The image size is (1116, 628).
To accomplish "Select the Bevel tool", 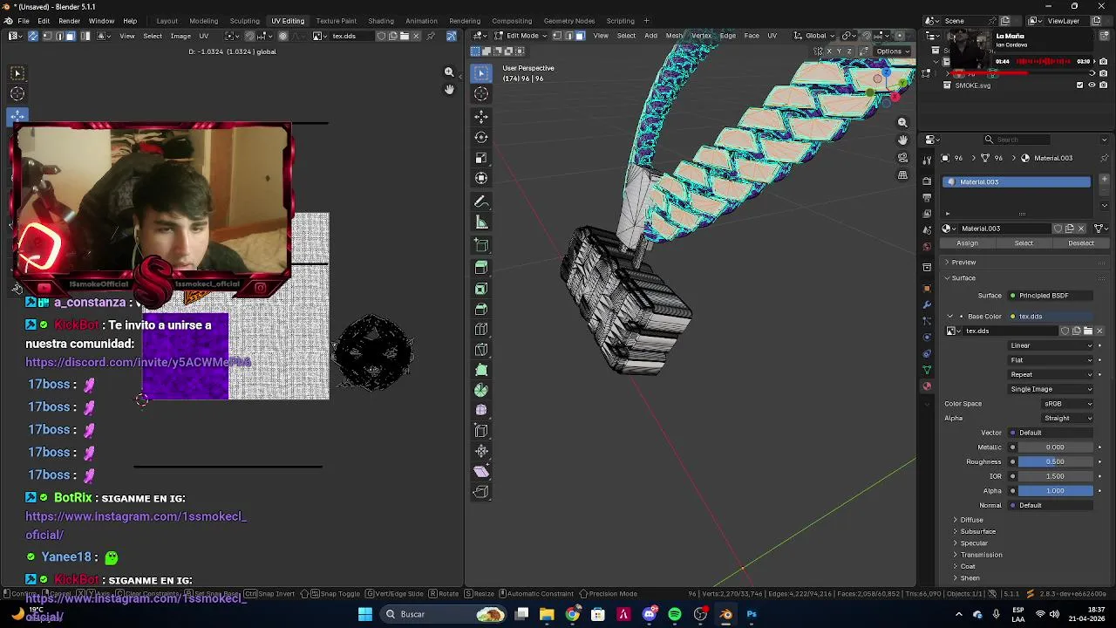I will pos(481,310).
